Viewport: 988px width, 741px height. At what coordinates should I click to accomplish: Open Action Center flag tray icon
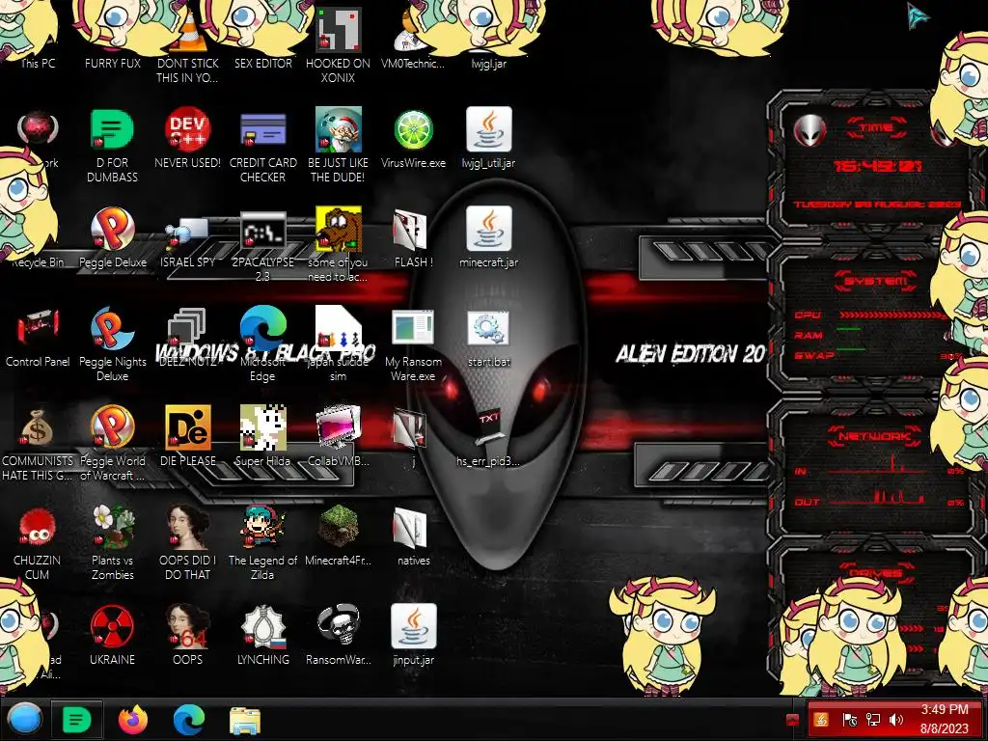point(849,720)
